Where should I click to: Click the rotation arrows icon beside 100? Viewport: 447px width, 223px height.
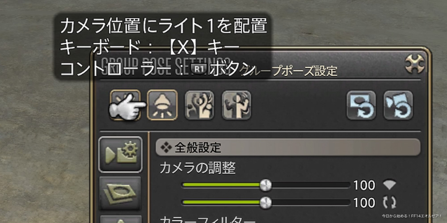coord(389,203)
